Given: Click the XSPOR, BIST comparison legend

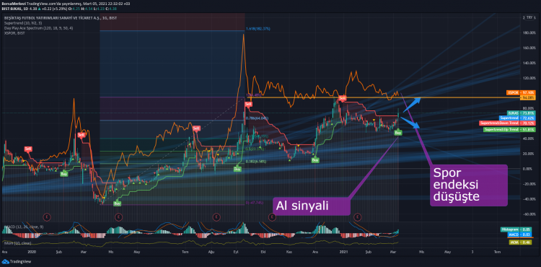Looking at the screenshot, I should [x=14, y=33].
